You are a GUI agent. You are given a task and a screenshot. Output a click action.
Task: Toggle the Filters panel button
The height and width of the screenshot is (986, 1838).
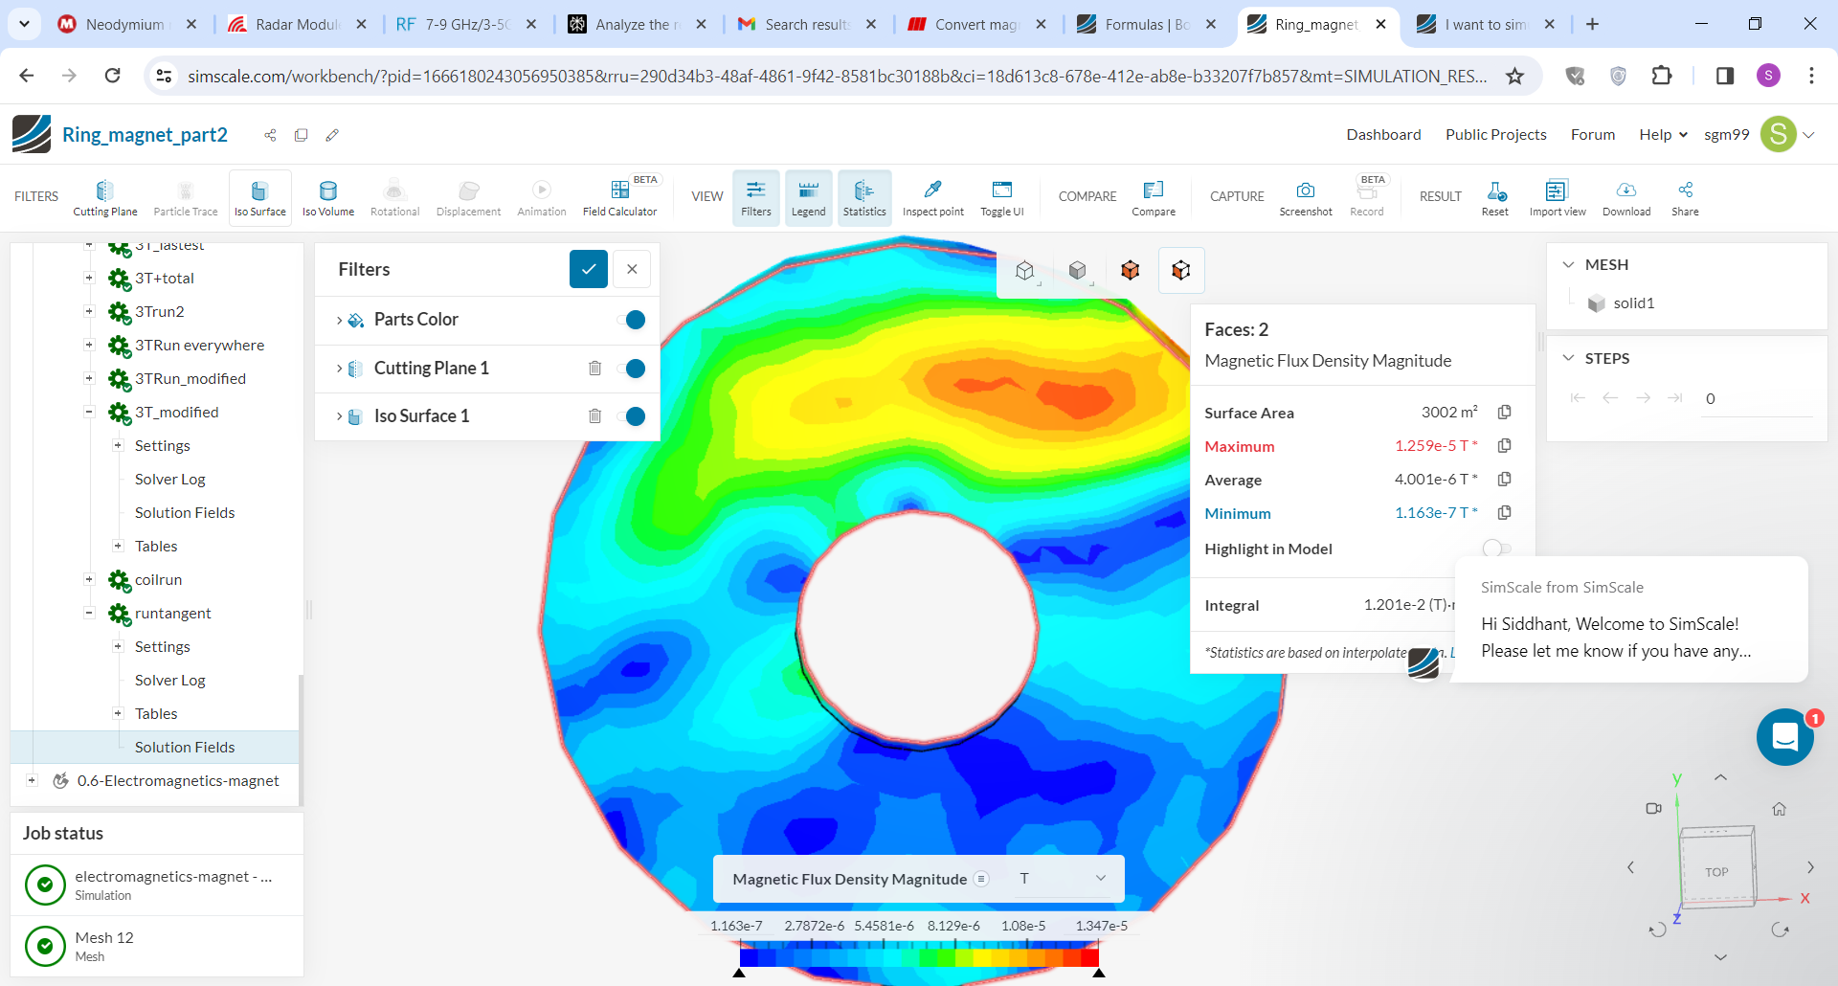pos(755,197)
